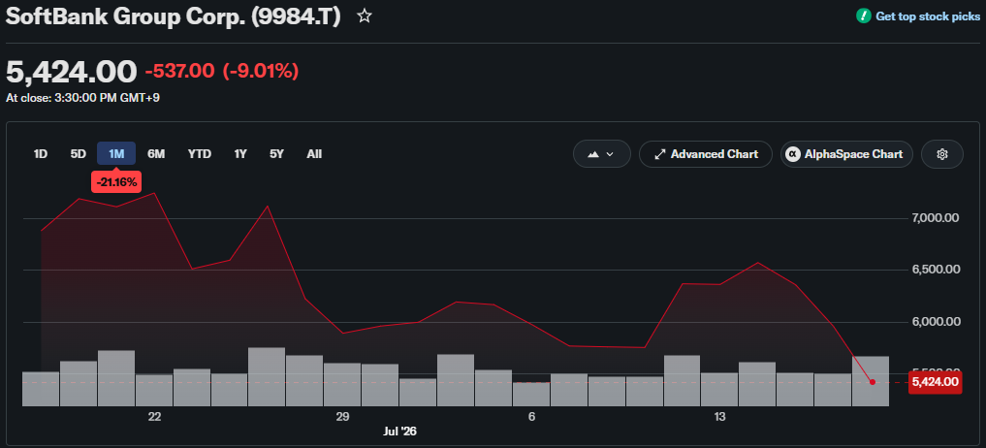
Task: Click the At close time text
Action: pos(83,98)
